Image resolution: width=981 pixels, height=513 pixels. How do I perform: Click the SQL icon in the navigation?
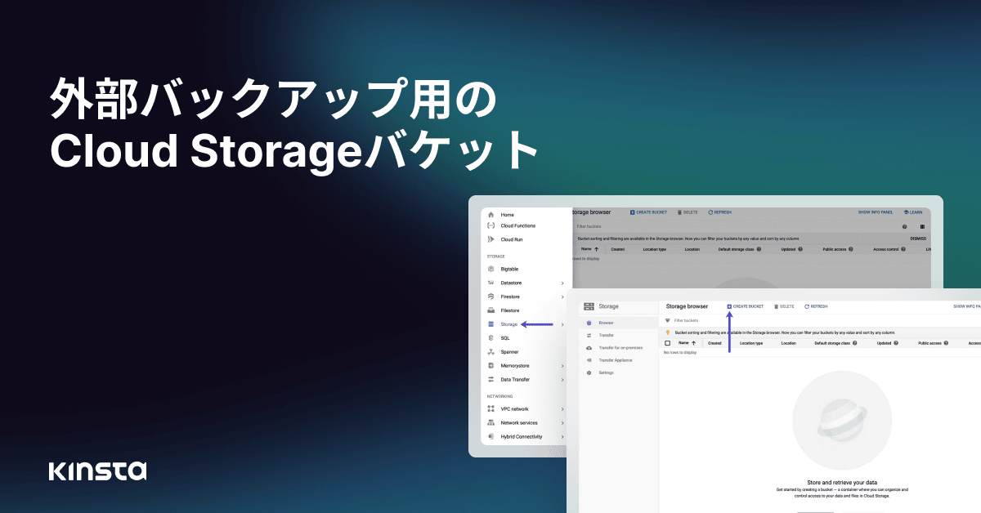(490, 340)
